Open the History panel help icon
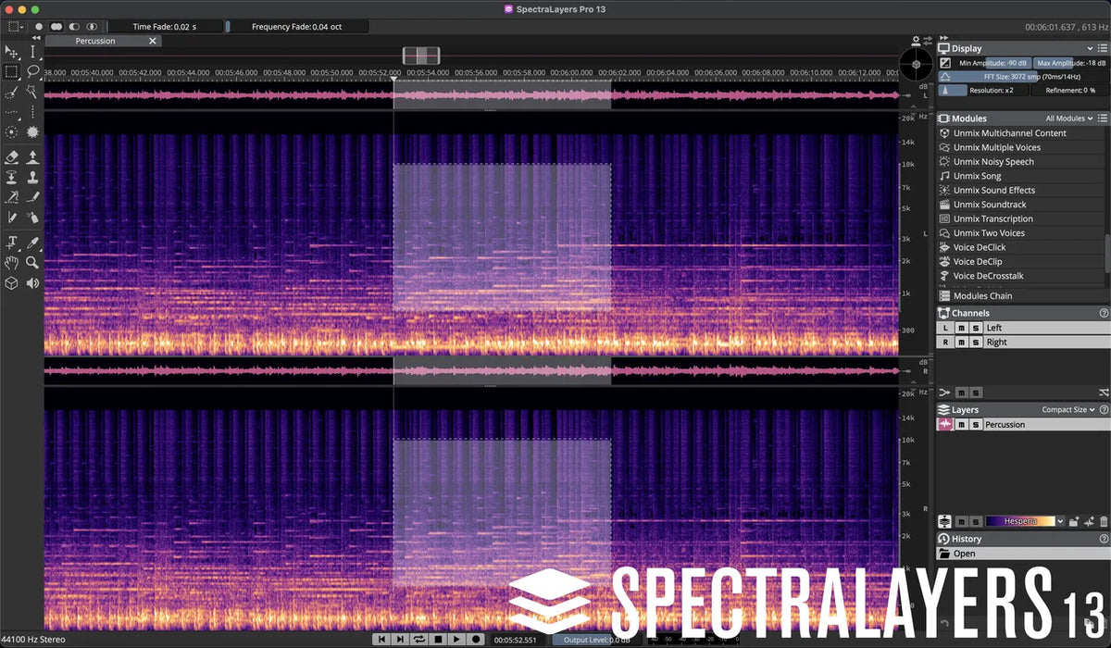The width and height of the screenshot is (1111, 648). [x=1104, y=539]
